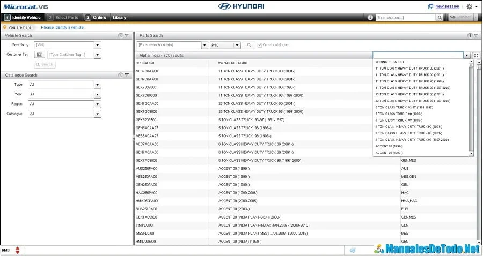483x256 pixels.
Task: Click the vehicle Search button
Action: click(x=45, y=65)
